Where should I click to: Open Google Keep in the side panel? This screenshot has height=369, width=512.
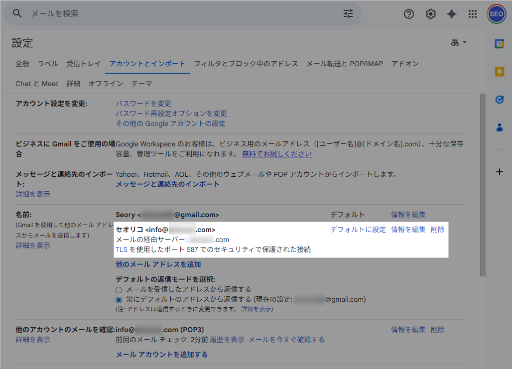coord(500,72)
